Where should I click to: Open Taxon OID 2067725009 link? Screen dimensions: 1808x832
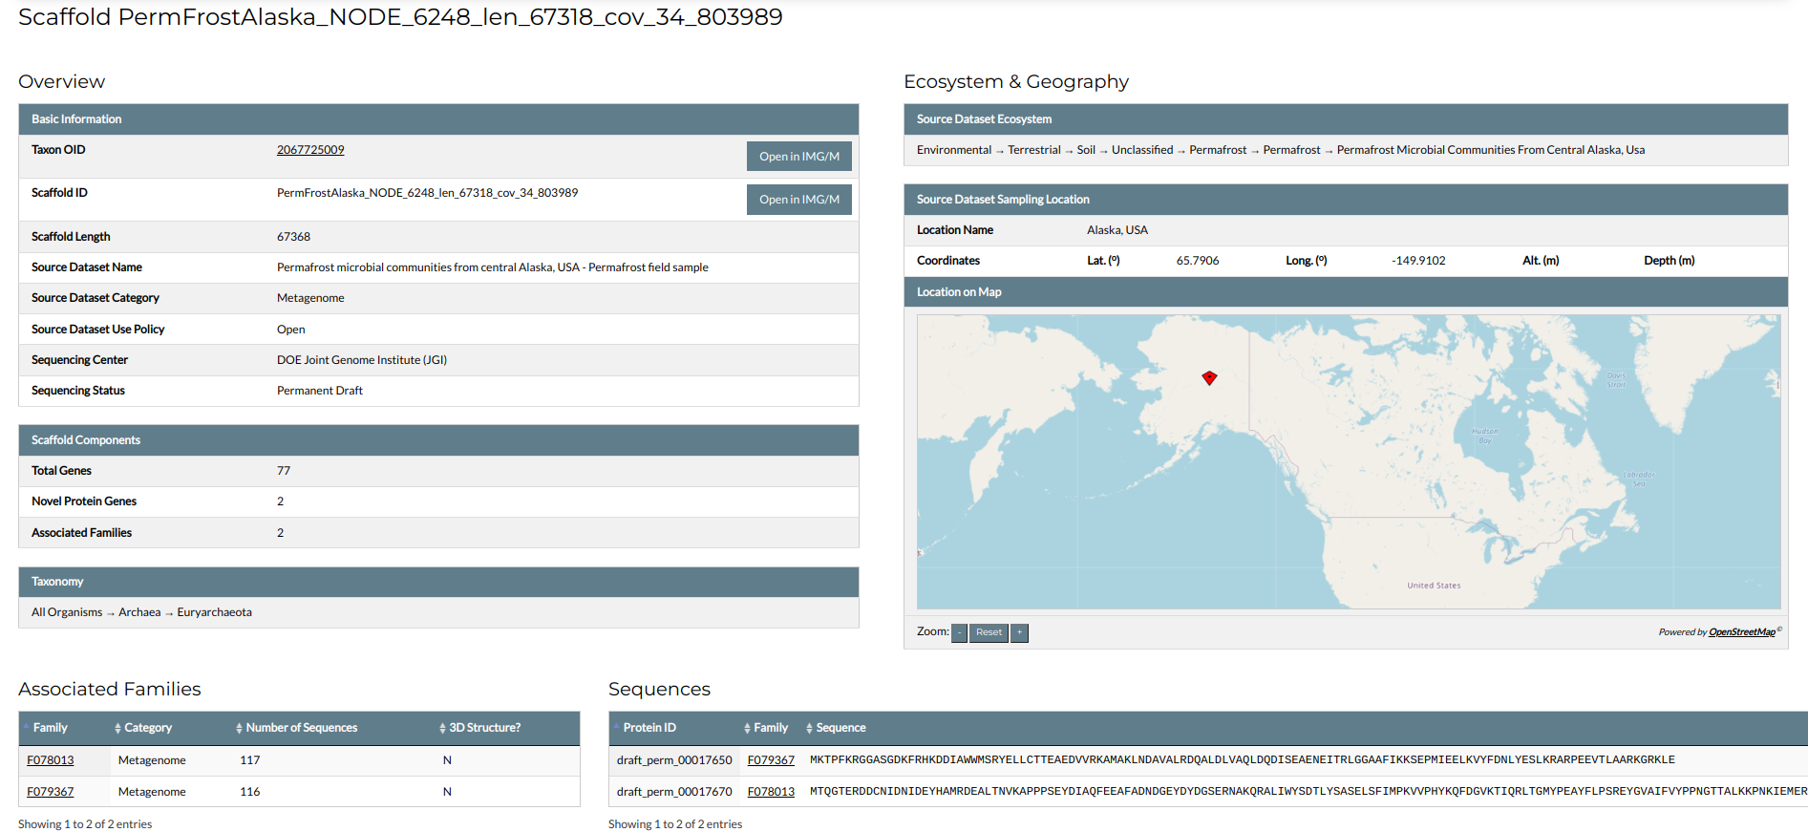[x=310, y=150]
